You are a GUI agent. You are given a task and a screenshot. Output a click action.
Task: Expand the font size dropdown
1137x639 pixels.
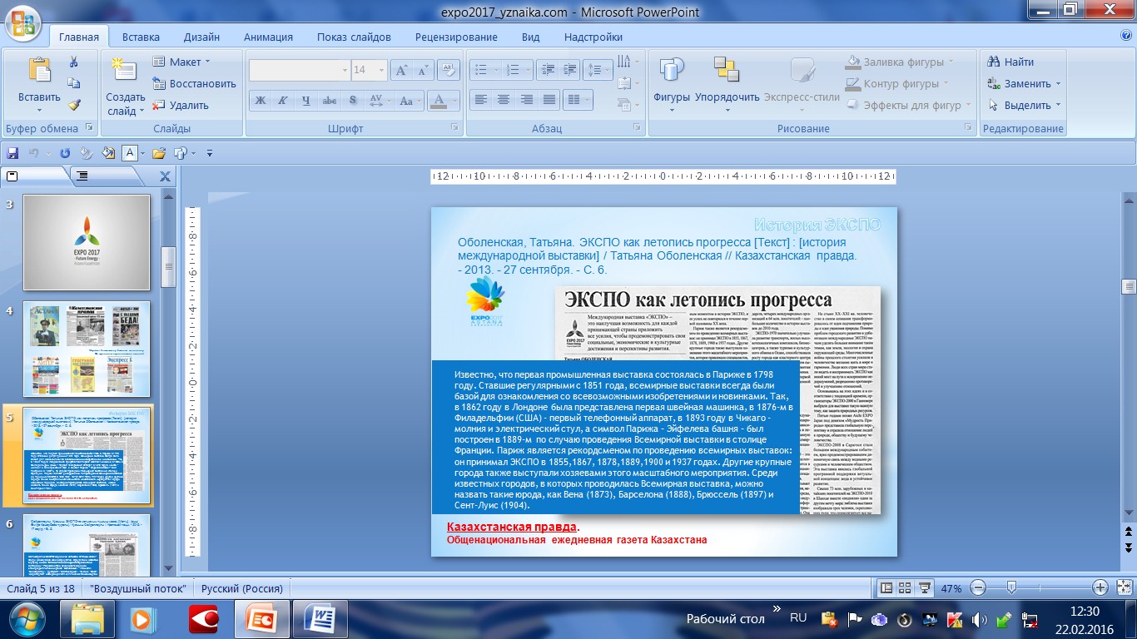(x=380, y=71)
